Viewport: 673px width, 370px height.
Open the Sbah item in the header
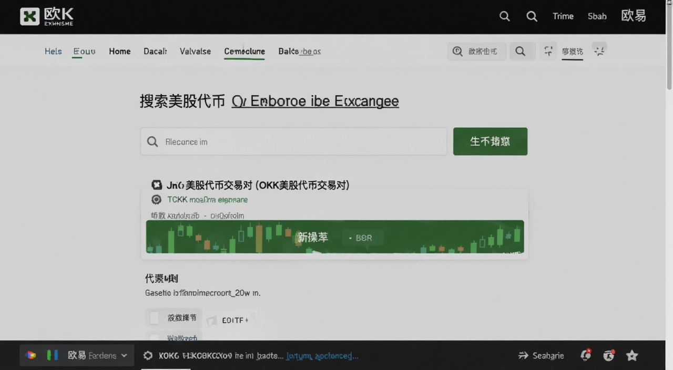[597, 16]
